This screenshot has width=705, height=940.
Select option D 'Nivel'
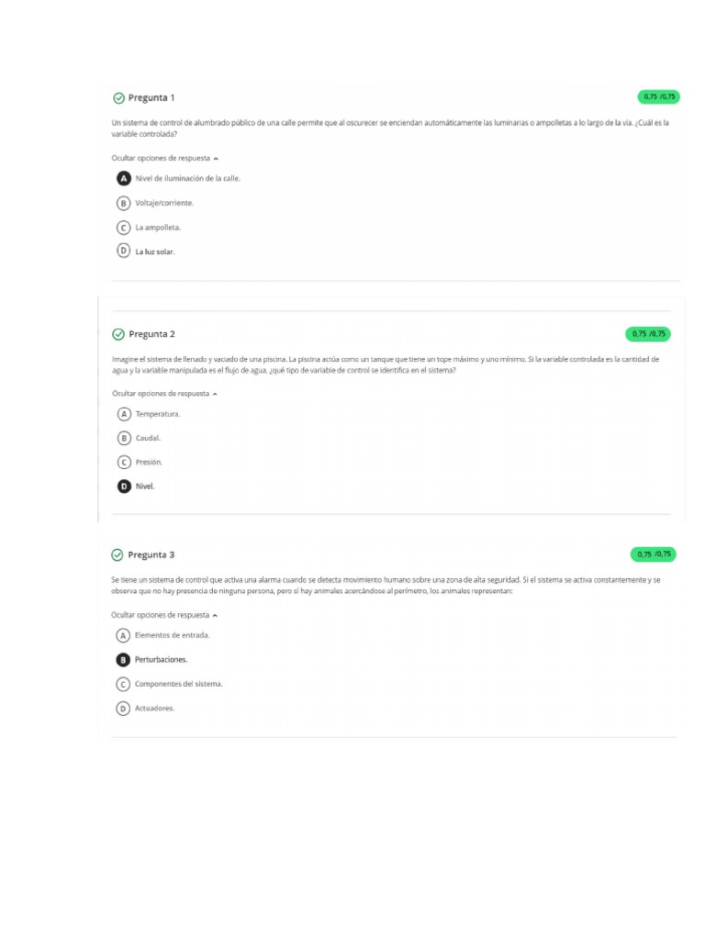coord(124,487)
